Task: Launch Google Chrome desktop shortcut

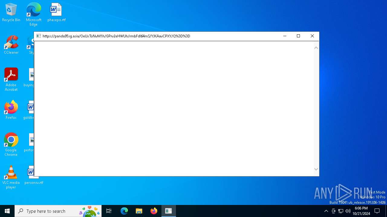Action: (x=11, y=145)
